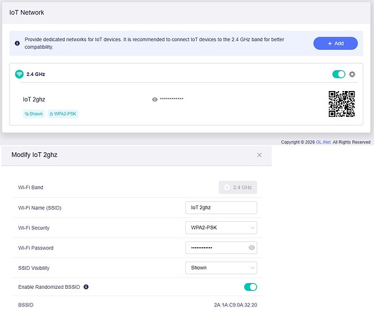Show Wi-Fi Password using field eye icon
374x316 pixels.
[251, 248]
